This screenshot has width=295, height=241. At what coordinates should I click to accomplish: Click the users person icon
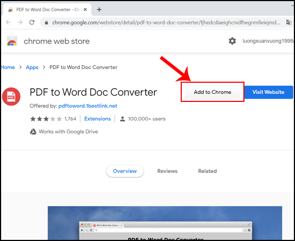[122, 118]
